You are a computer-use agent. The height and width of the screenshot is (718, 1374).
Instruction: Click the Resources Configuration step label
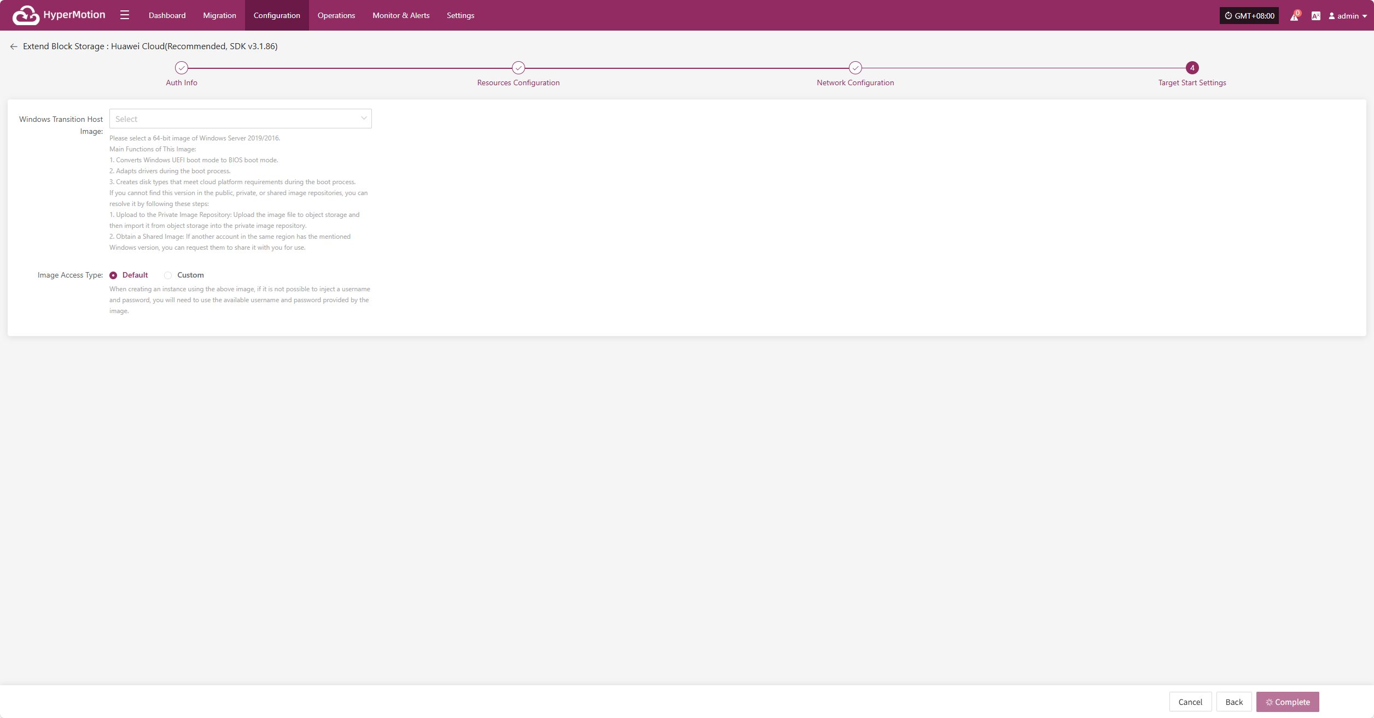[x=519, y=83]
